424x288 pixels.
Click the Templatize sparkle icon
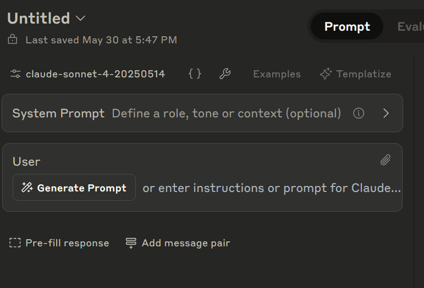pos(326,74)
